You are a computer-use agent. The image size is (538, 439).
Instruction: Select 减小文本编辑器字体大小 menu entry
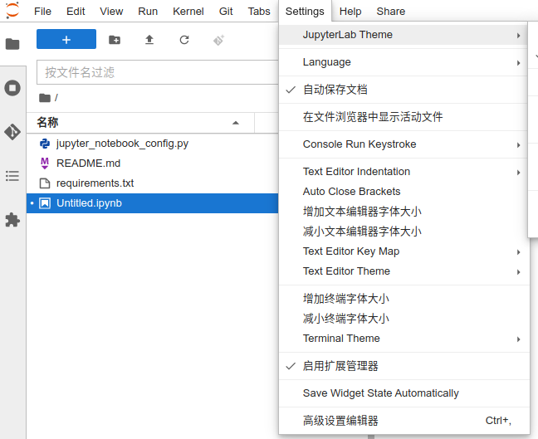point(403,232)
